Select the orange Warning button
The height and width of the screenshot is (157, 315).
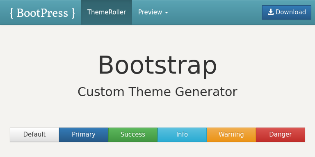pyautogui.click(x=231, y=135)
